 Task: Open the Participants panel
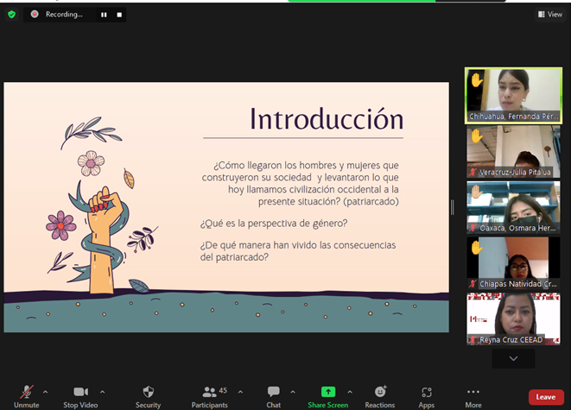[209, 396]
